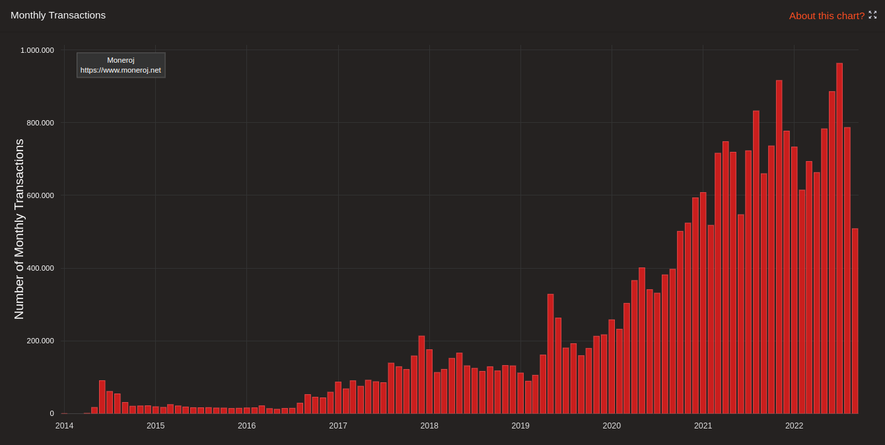Click the '2018' x-axis label

429,426
